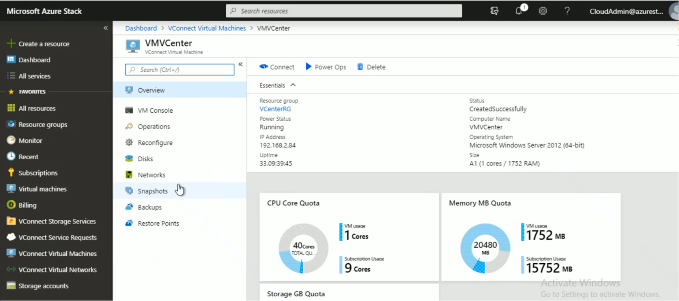Click the Recent clock icon
The height and width of the screenshot is (301, 679).
click(x=11, y=156)
